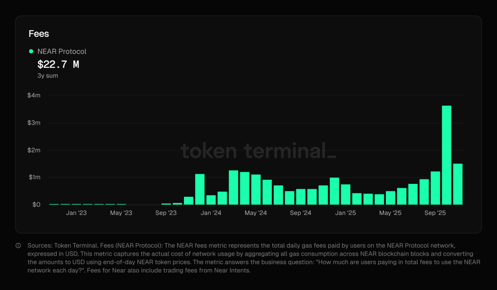
Task: Click the 3y sum time range label
Action: [47, 76]
